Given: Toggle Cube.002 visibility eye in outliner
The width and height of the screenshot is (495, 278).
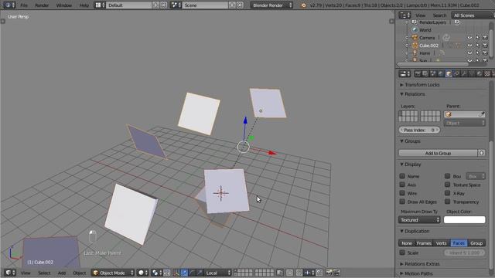Looking at the screenshot, I should click(x=469, y=46).
